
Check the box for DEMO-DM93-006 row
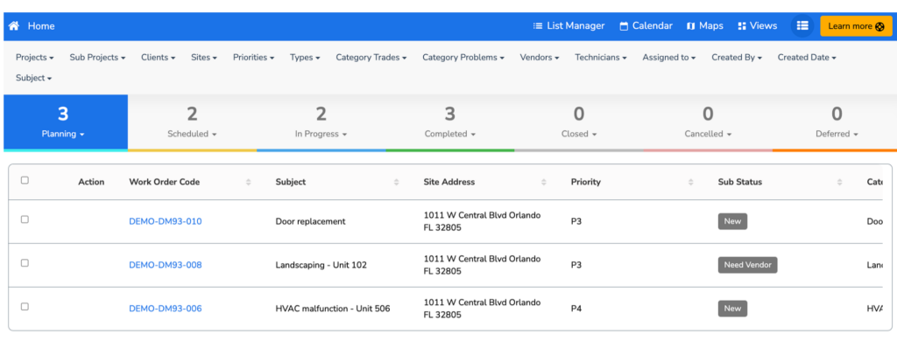tap(25, 307)
